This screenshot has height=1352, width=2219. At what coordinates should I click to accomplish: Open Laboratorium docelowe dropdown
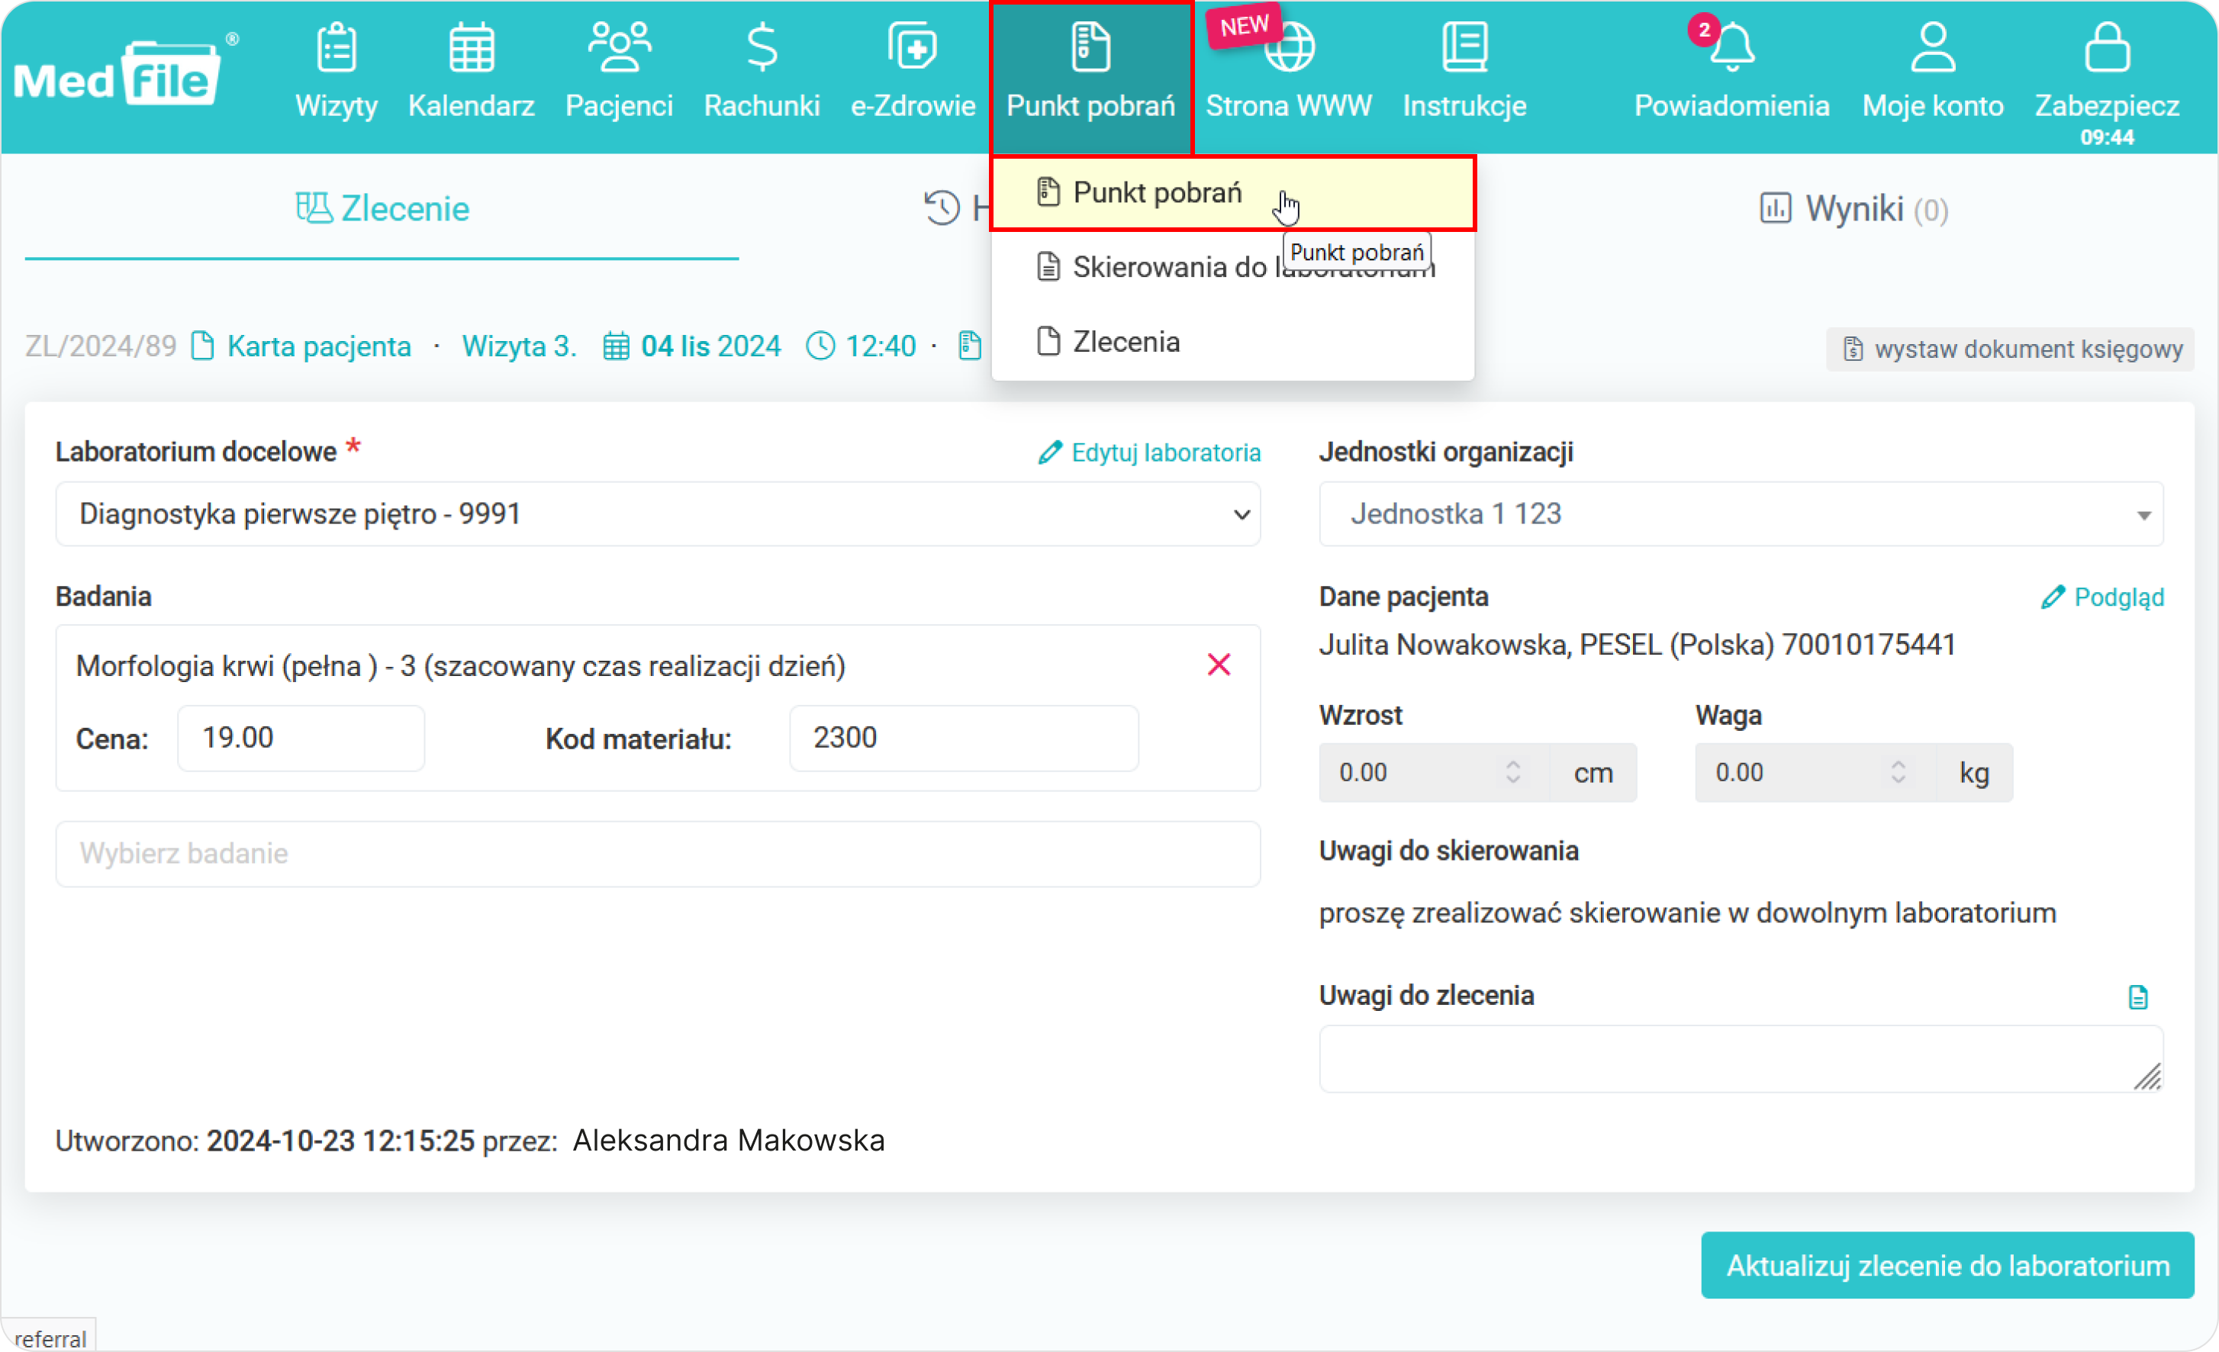658,514
